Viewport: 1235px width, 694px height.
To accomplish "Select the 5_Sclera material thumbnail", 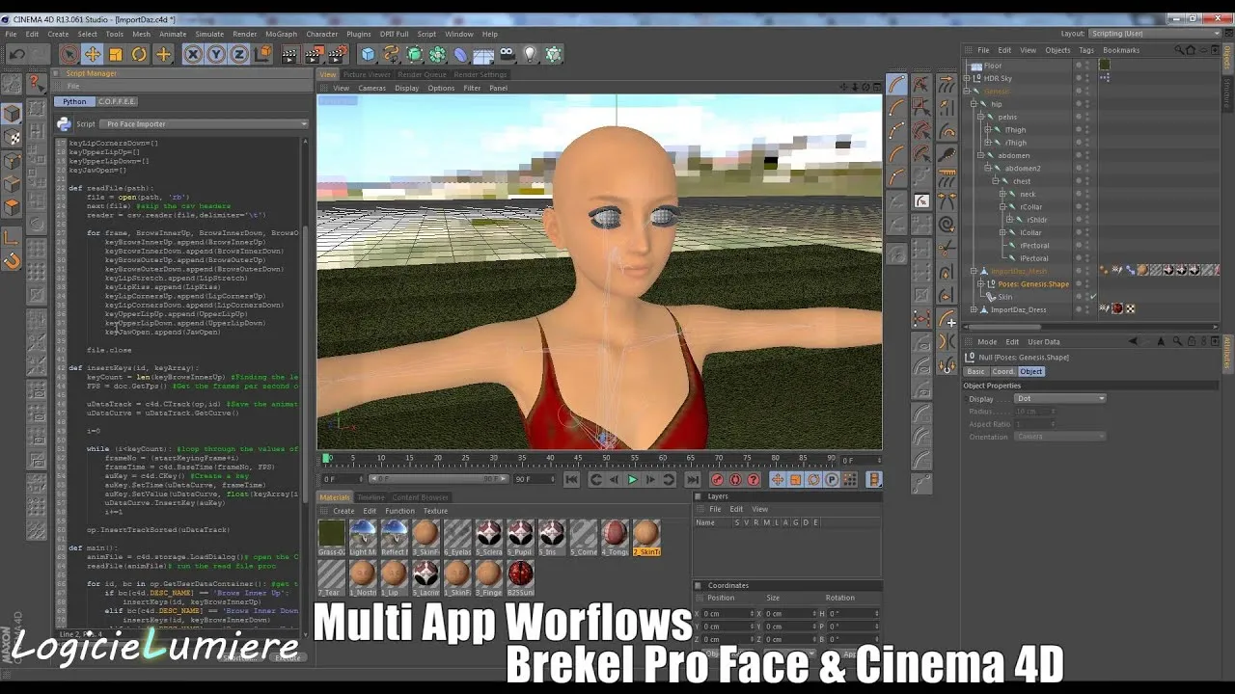I will tap(488, 538).
